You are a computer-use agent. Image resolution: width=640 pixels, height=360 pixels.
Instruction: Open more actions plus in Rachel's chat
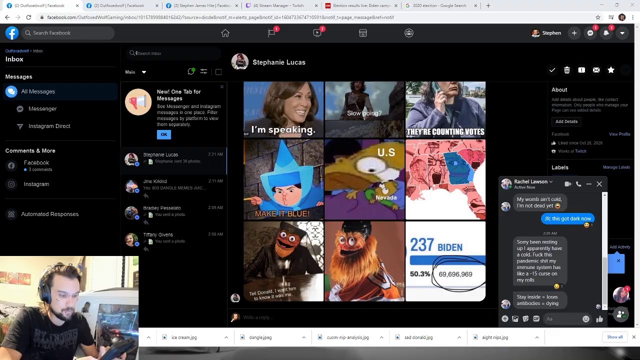(x=505, y=319)
